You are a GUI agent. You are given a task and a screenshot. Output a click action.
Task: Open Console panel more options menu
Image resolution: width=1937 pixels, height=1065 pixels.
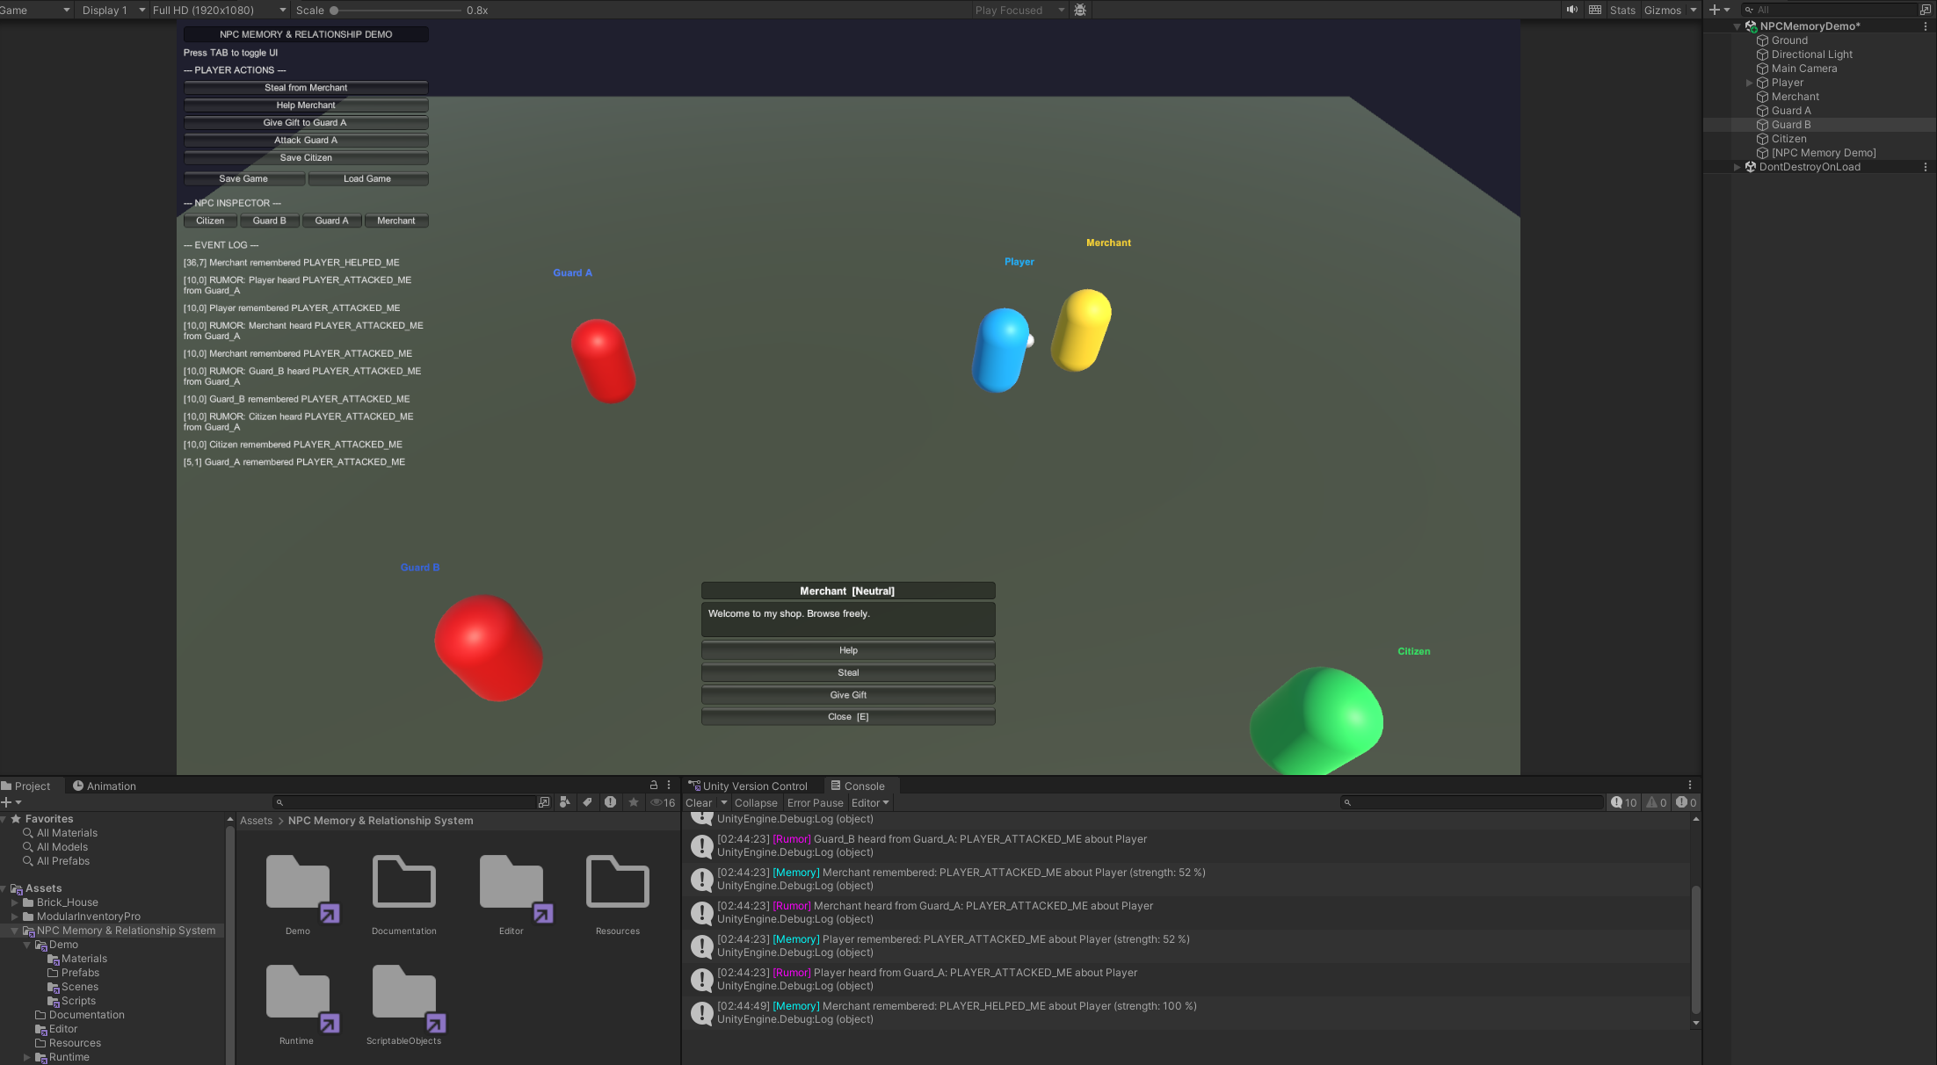(x=1689, y=785)
